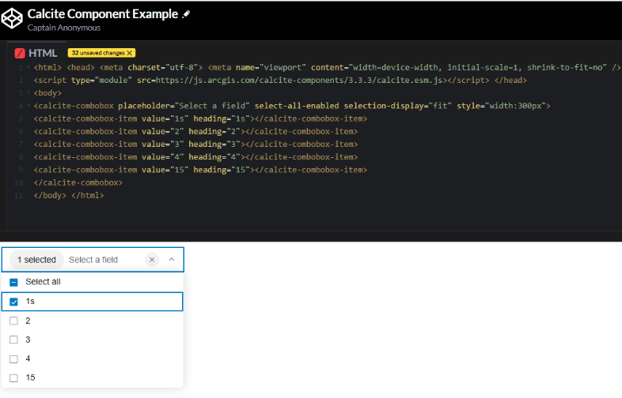Open Captain Anonymous profile link
Screen dimensions: 622x398
click(x=64, y=28)
